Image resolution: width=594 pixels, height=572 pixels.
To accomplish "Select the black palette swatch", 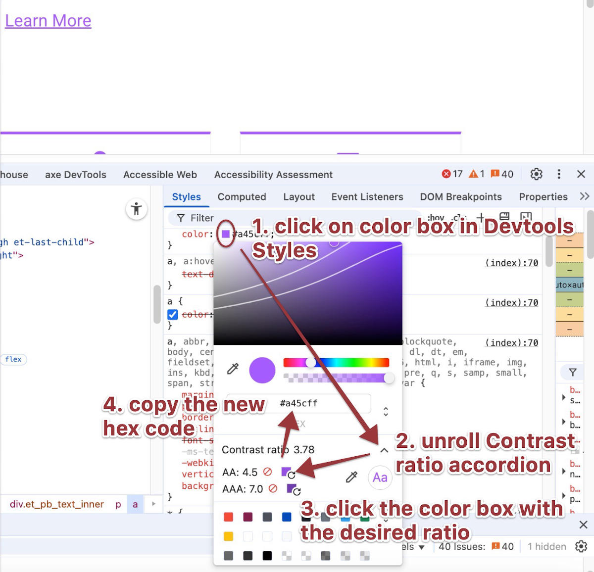I will click(x=267, y=556).
